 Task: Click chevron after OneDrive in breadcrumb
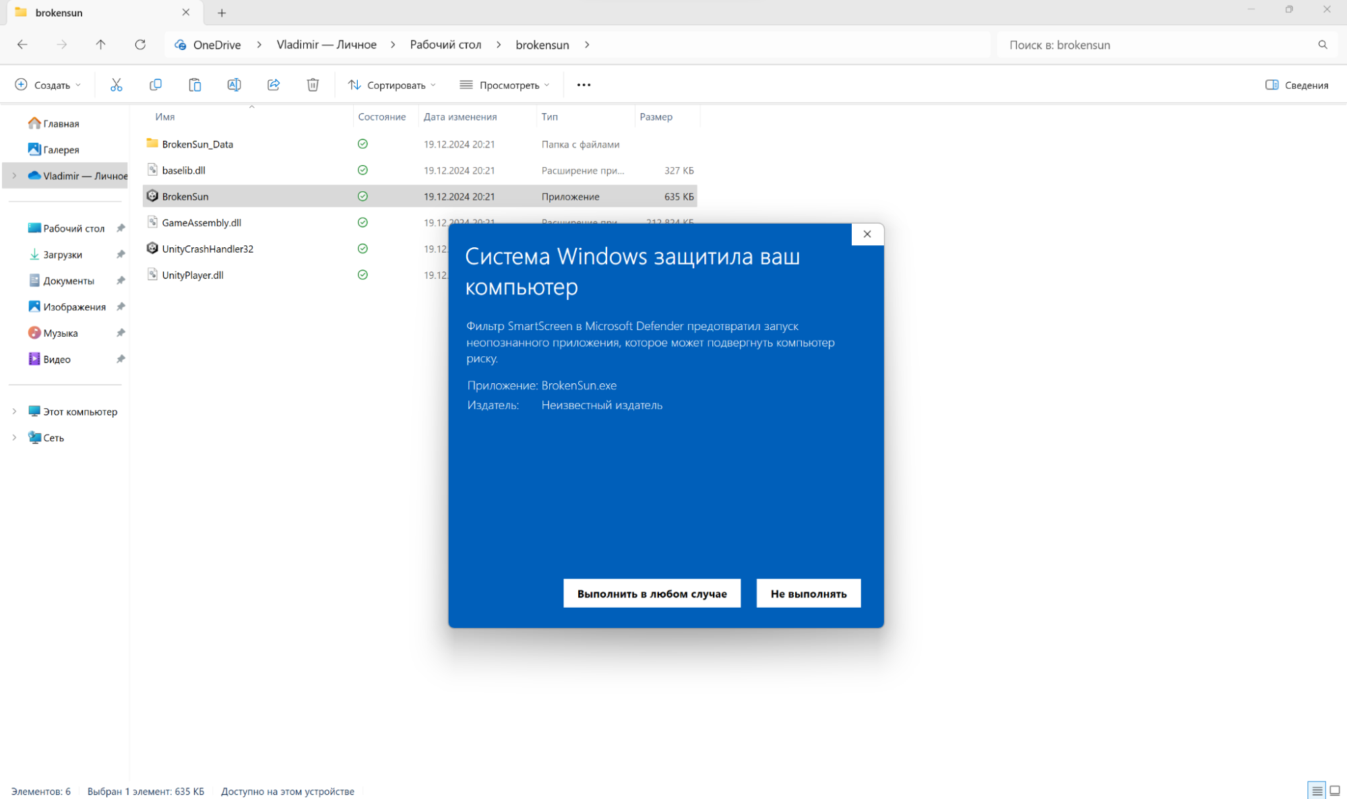[x=259, y=44]
